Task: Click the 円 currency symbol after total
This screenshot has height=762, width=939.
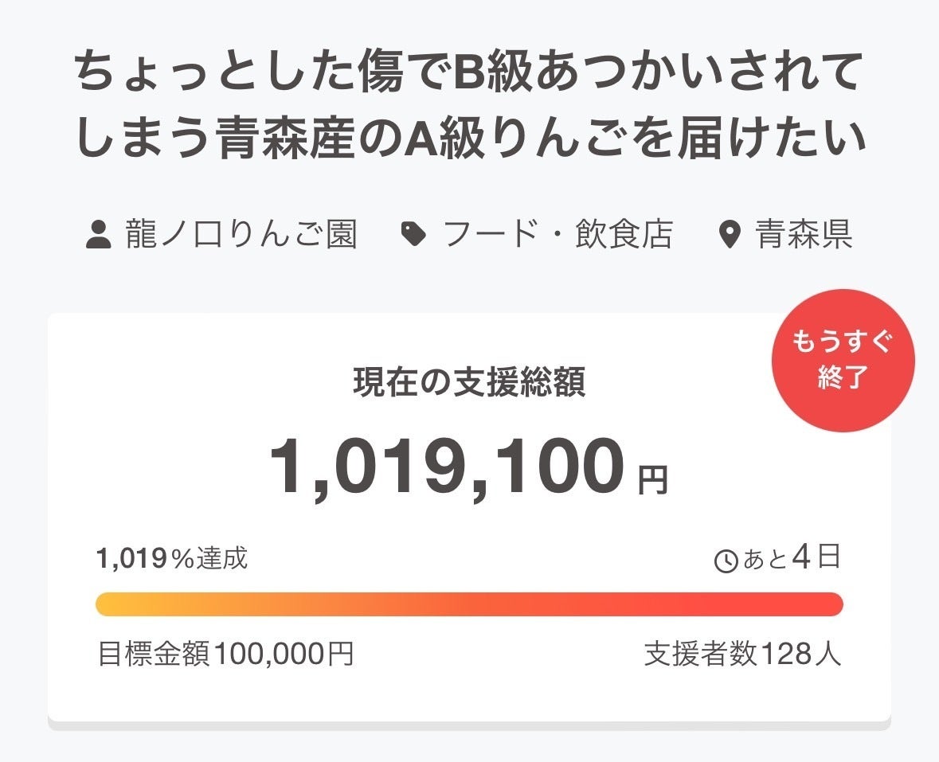Action: click(652, 480)
